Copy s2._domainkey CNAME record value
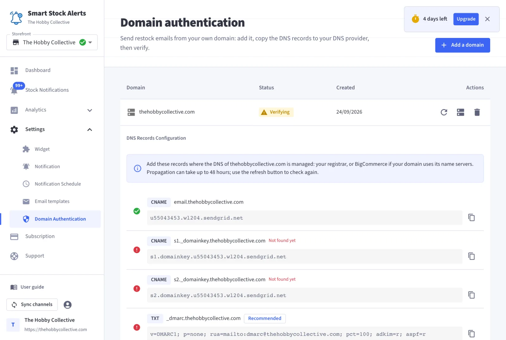The height and width of the screenshot is (340, 506). coord(472,295)
